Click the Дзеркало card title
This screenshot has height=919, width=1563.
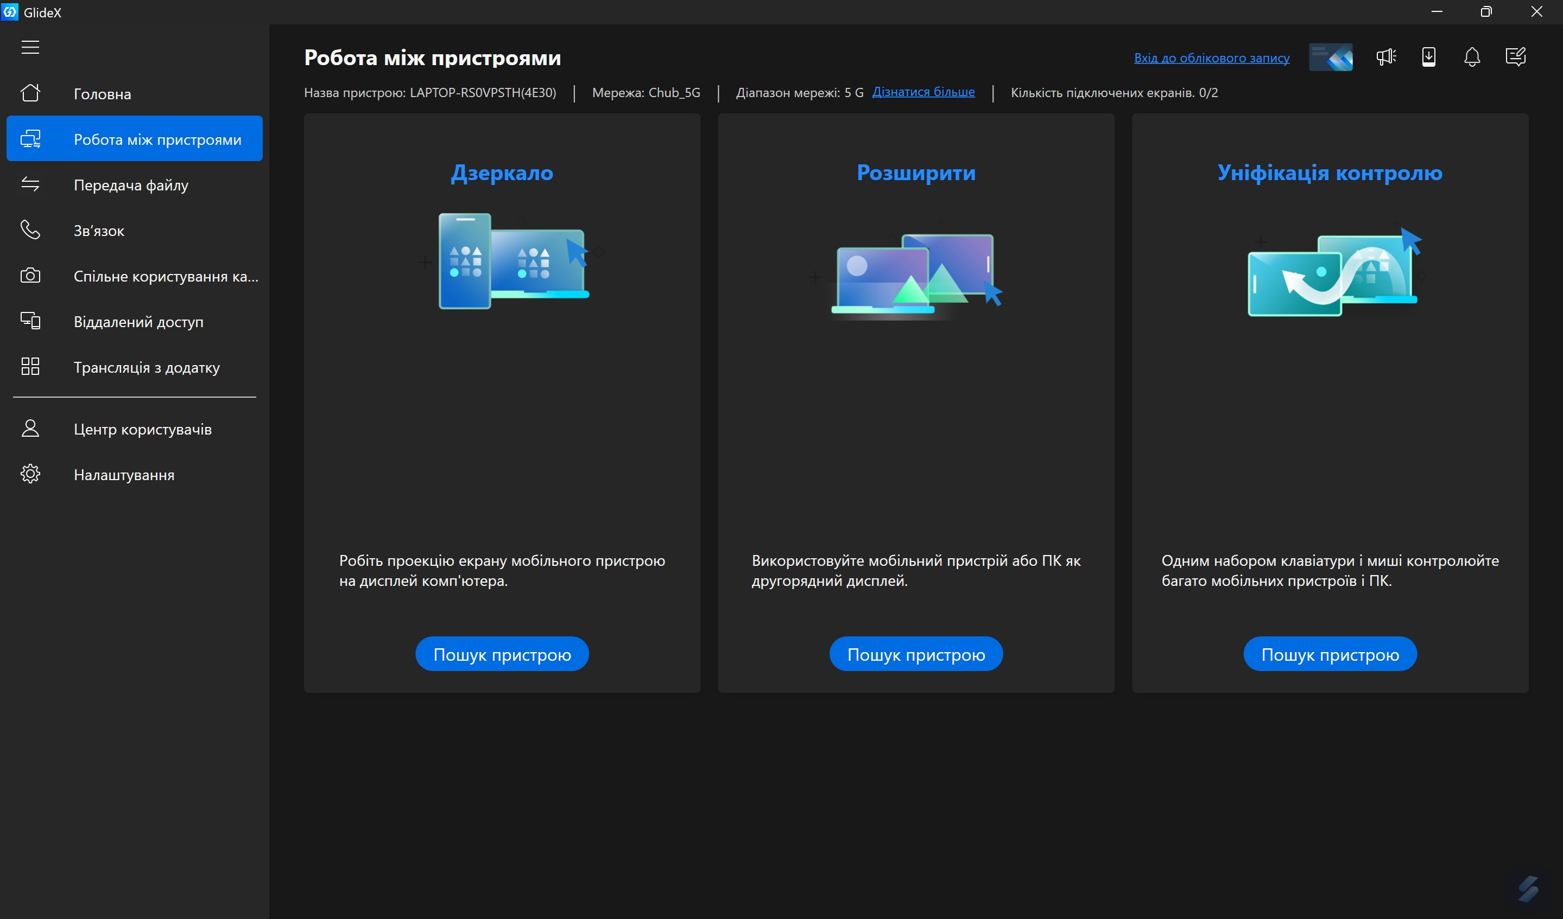(x=502, y=173)
